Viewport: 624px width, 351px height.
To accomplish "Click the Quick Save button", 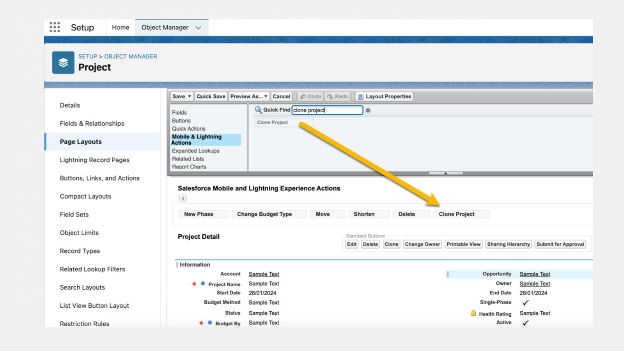I will 211,96.
